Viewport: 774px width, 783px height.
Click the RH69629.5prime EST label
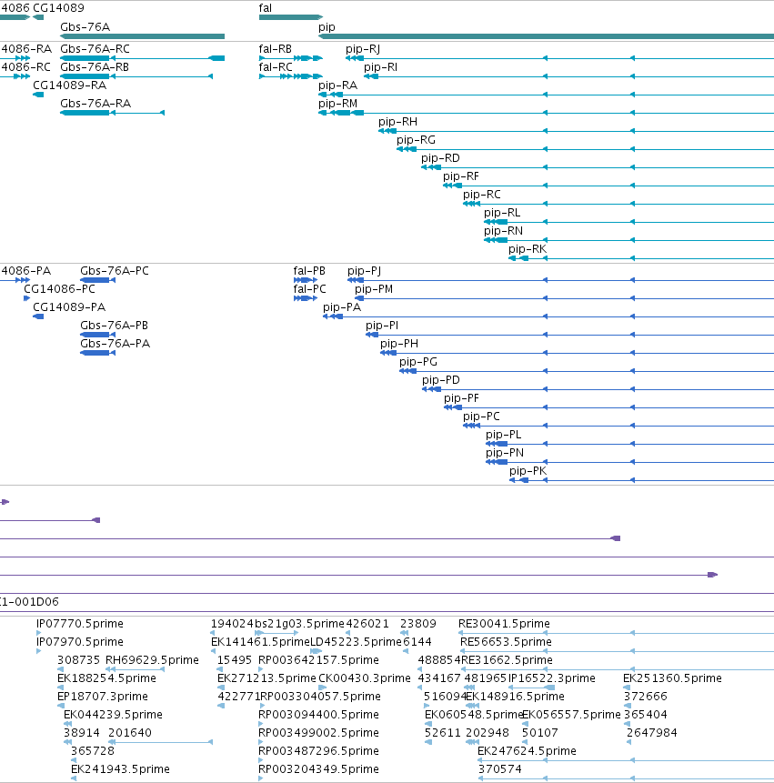(x=152, y=660)
